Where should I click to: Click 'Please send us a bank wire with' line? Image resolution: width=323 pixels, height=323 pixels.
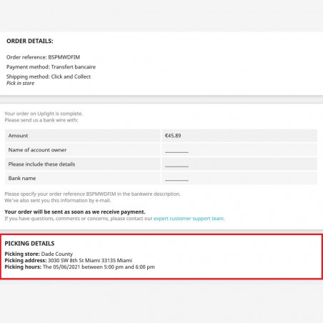pos(41,120)
